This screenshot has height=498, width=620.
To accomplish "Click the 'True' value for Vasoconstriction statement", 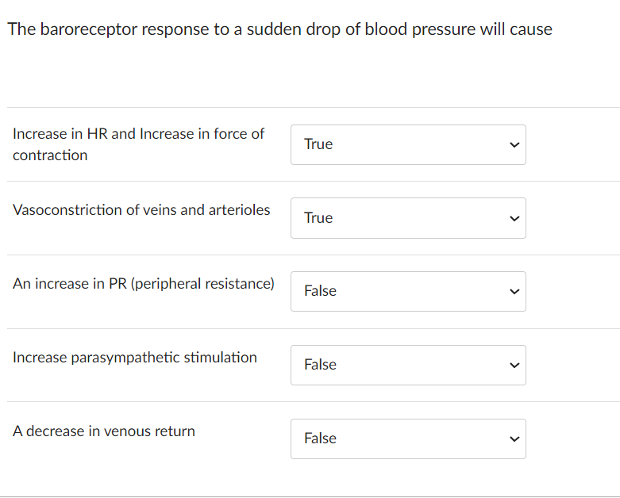I will click(x=318, y=218).
